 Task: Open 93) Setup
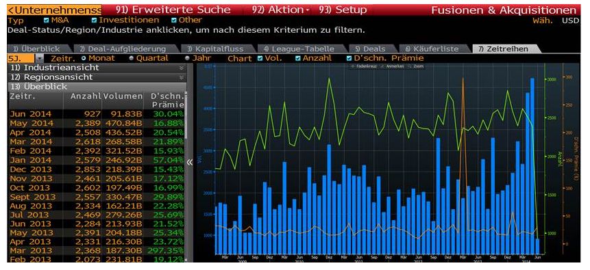pos(343,10)
